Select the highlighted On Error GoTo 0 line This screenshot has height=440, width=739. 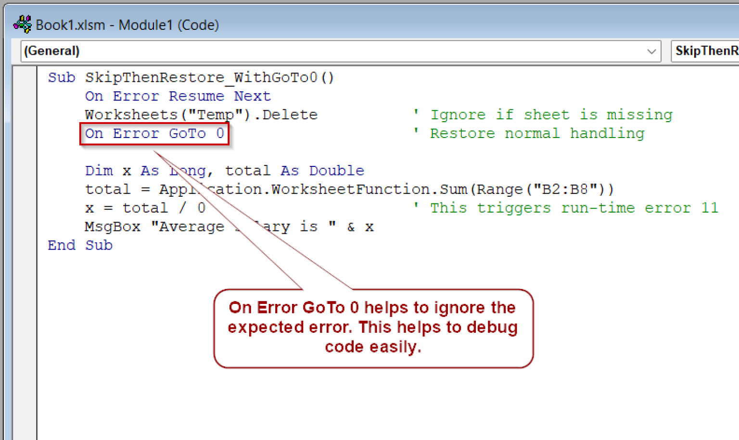(153, 133)
